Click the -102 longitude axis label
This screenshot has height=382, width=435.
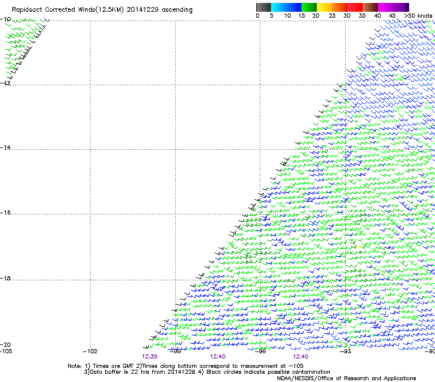pos(90,351)
